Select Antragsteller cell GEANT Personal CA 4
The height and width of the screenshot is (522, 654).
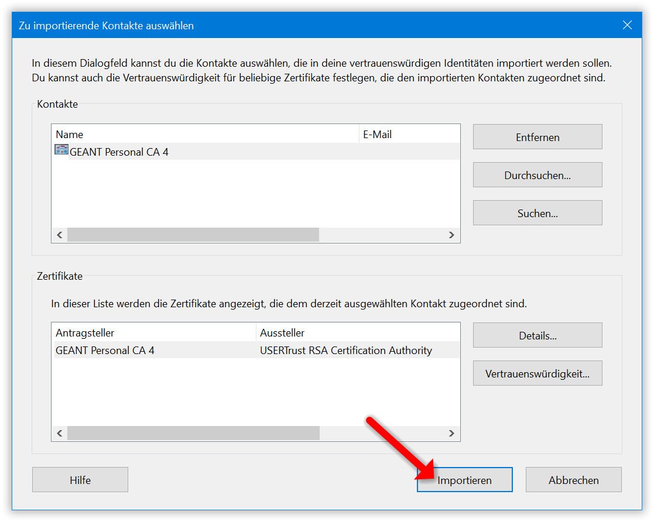pos(105,350)
